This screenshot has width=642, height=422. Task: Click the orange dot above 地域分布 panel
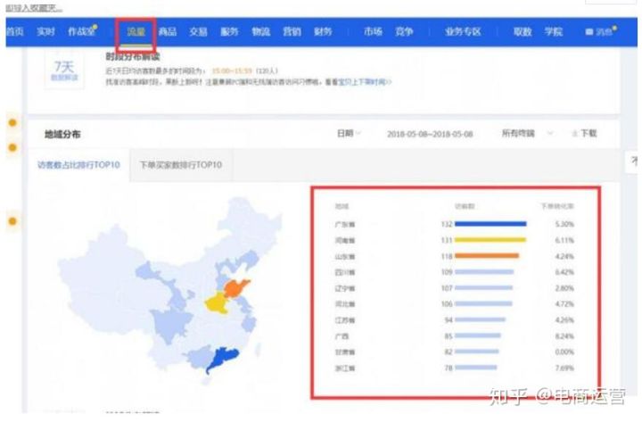point(12,122)
